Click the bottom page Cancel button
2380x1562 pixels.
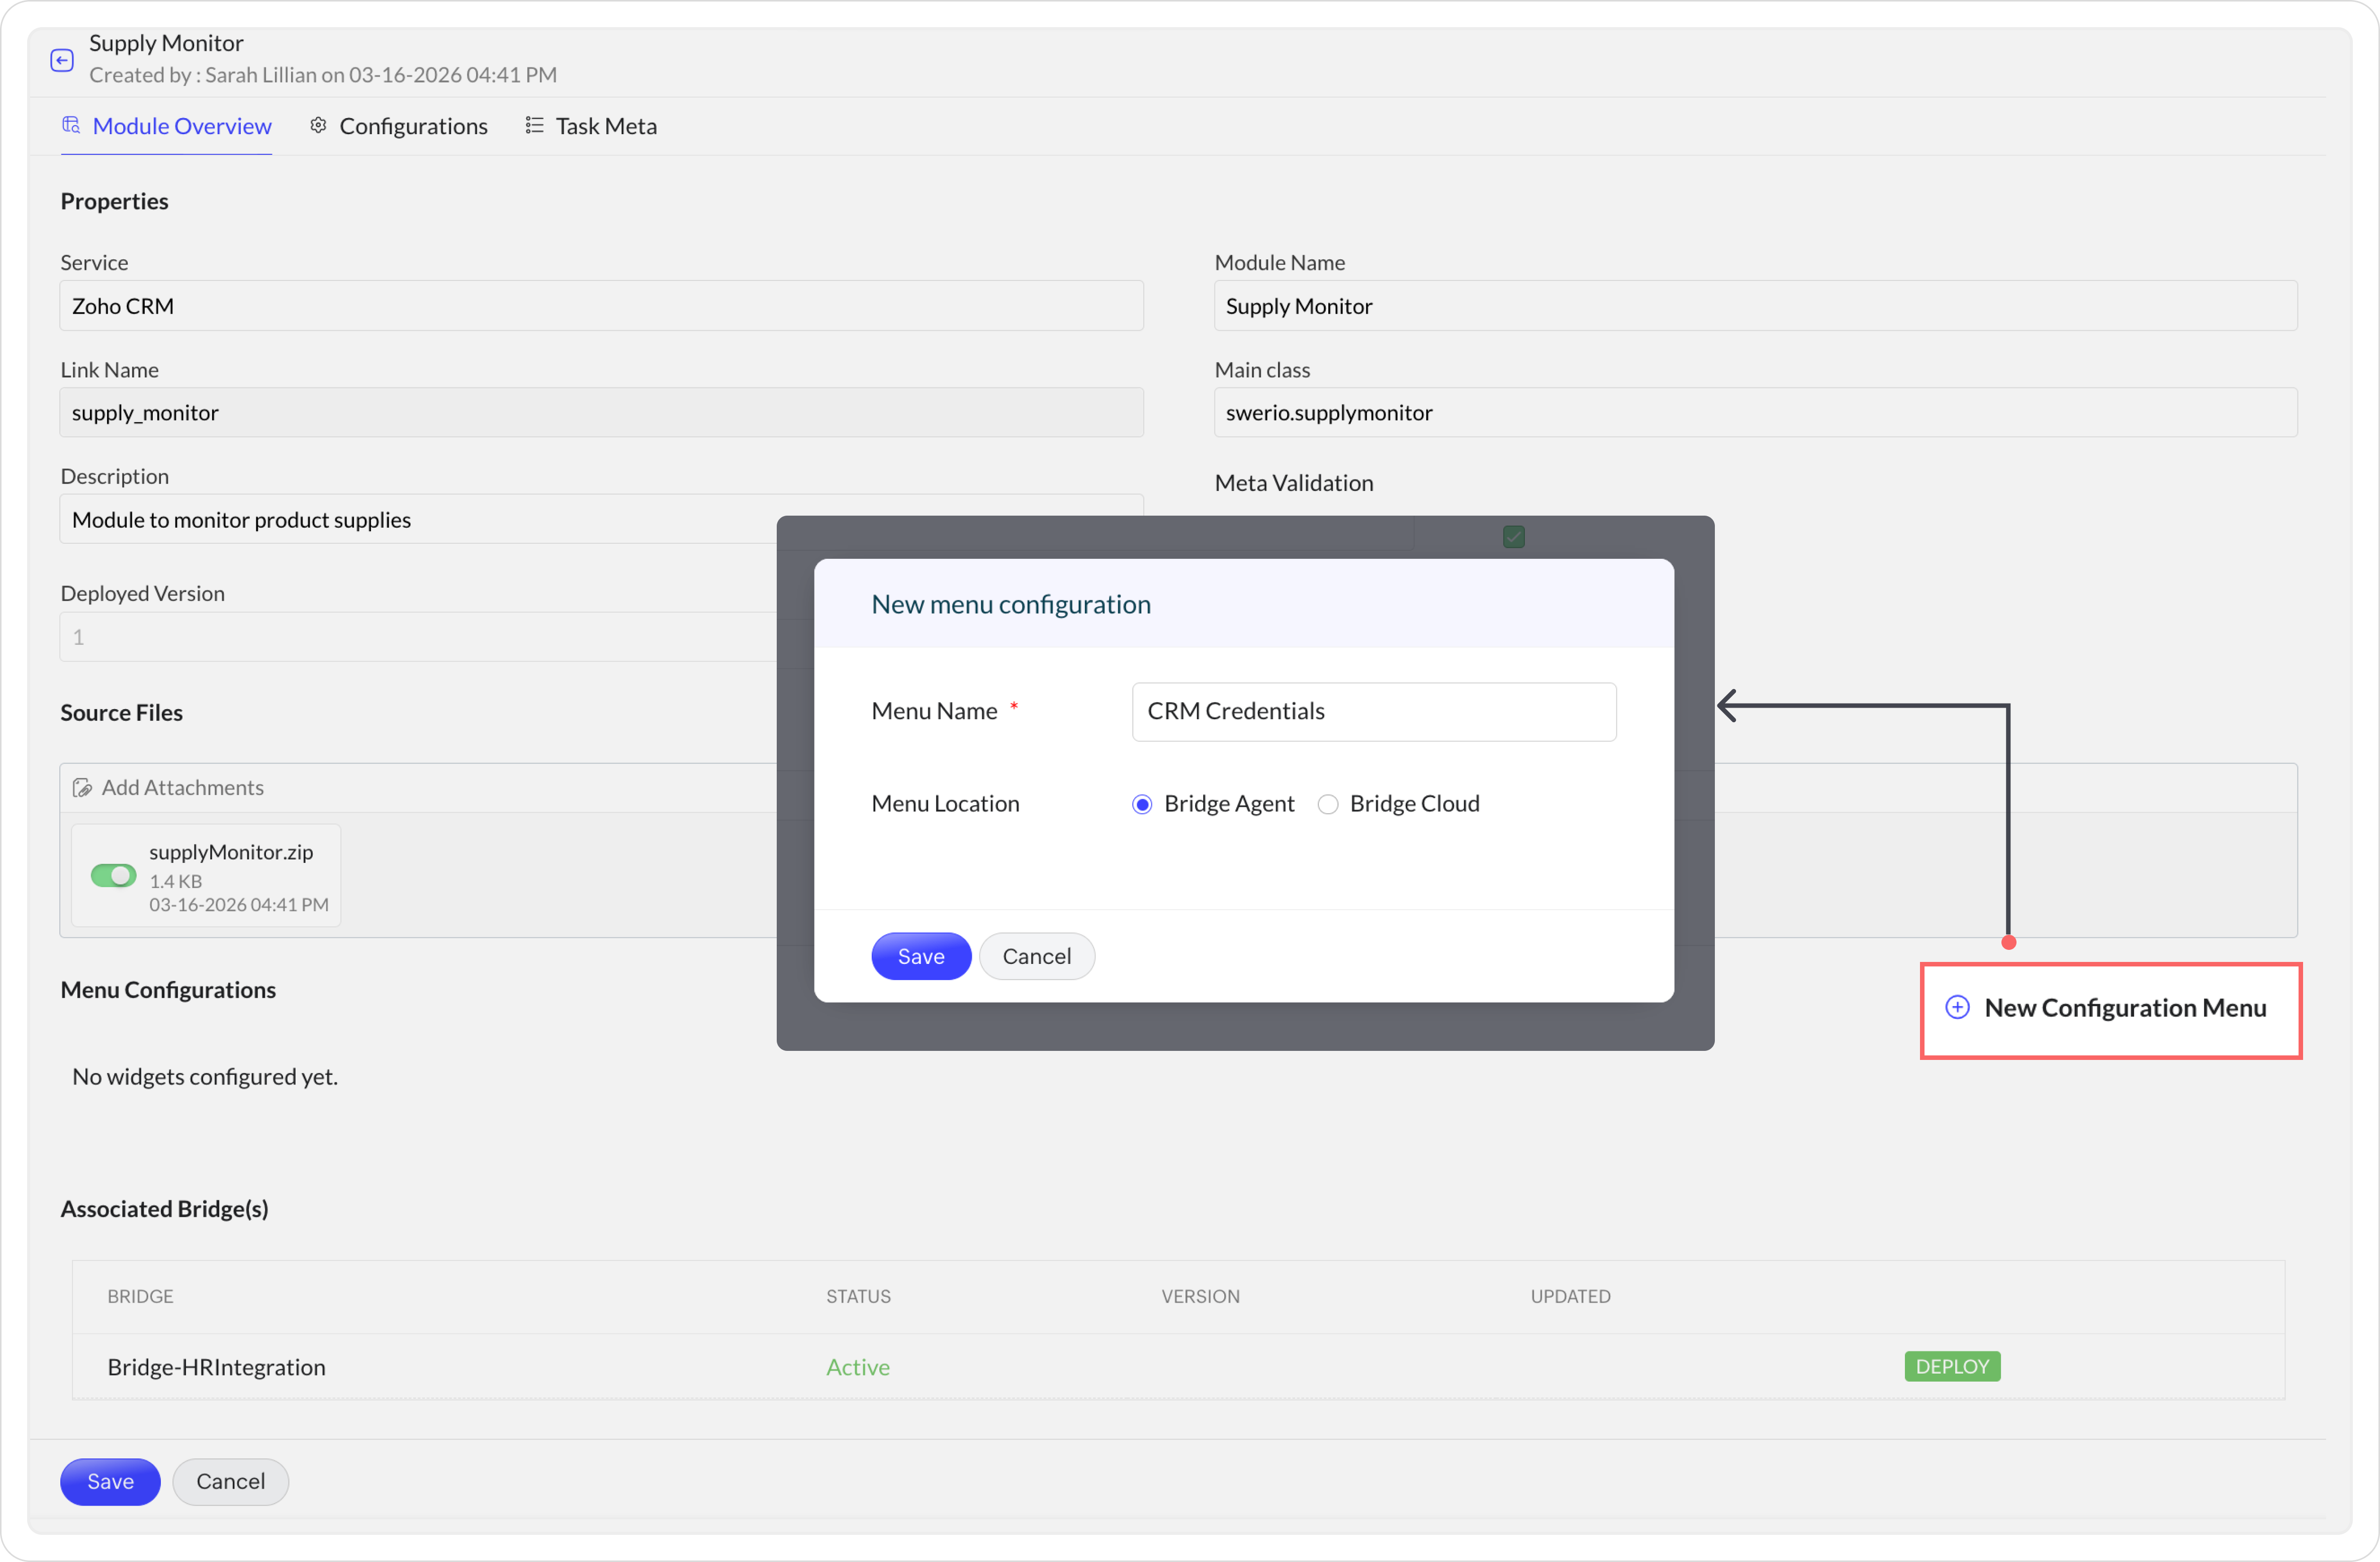tap(230, 1481)
